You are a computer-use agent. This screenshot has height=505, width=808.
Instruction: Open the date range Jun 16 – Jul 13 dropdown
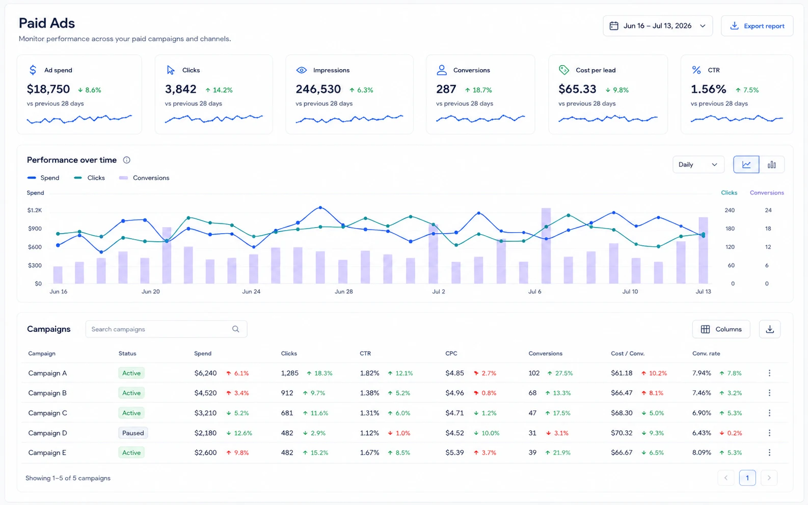pos(658,26)
